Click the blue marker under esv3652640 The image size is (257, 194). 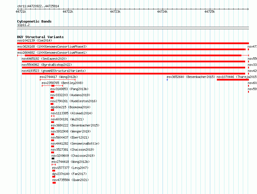tap(167, 80)
